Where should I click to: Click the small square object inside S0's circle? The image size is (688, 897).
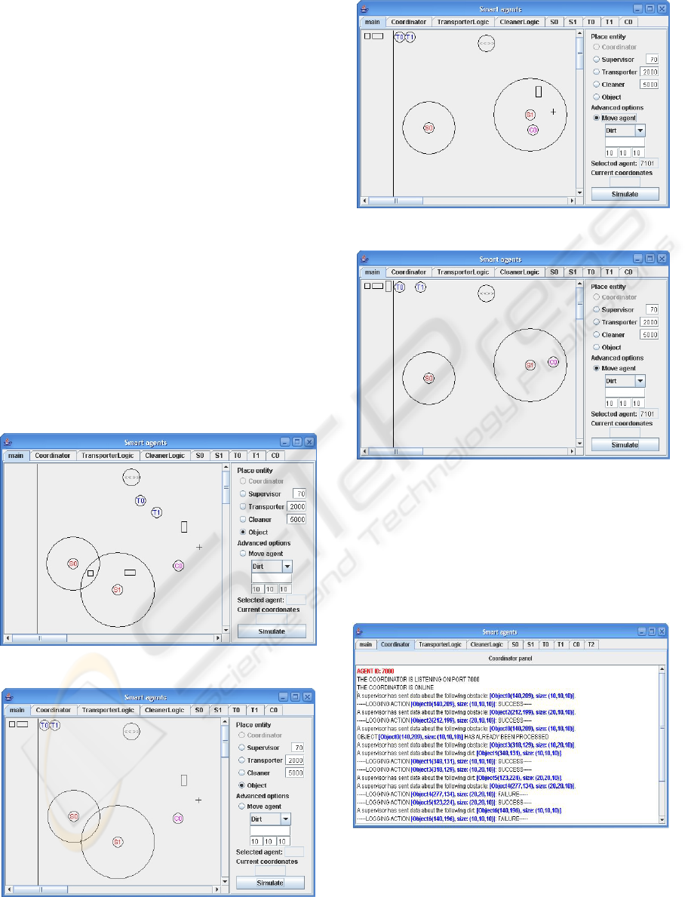click(x=91, y=573)
